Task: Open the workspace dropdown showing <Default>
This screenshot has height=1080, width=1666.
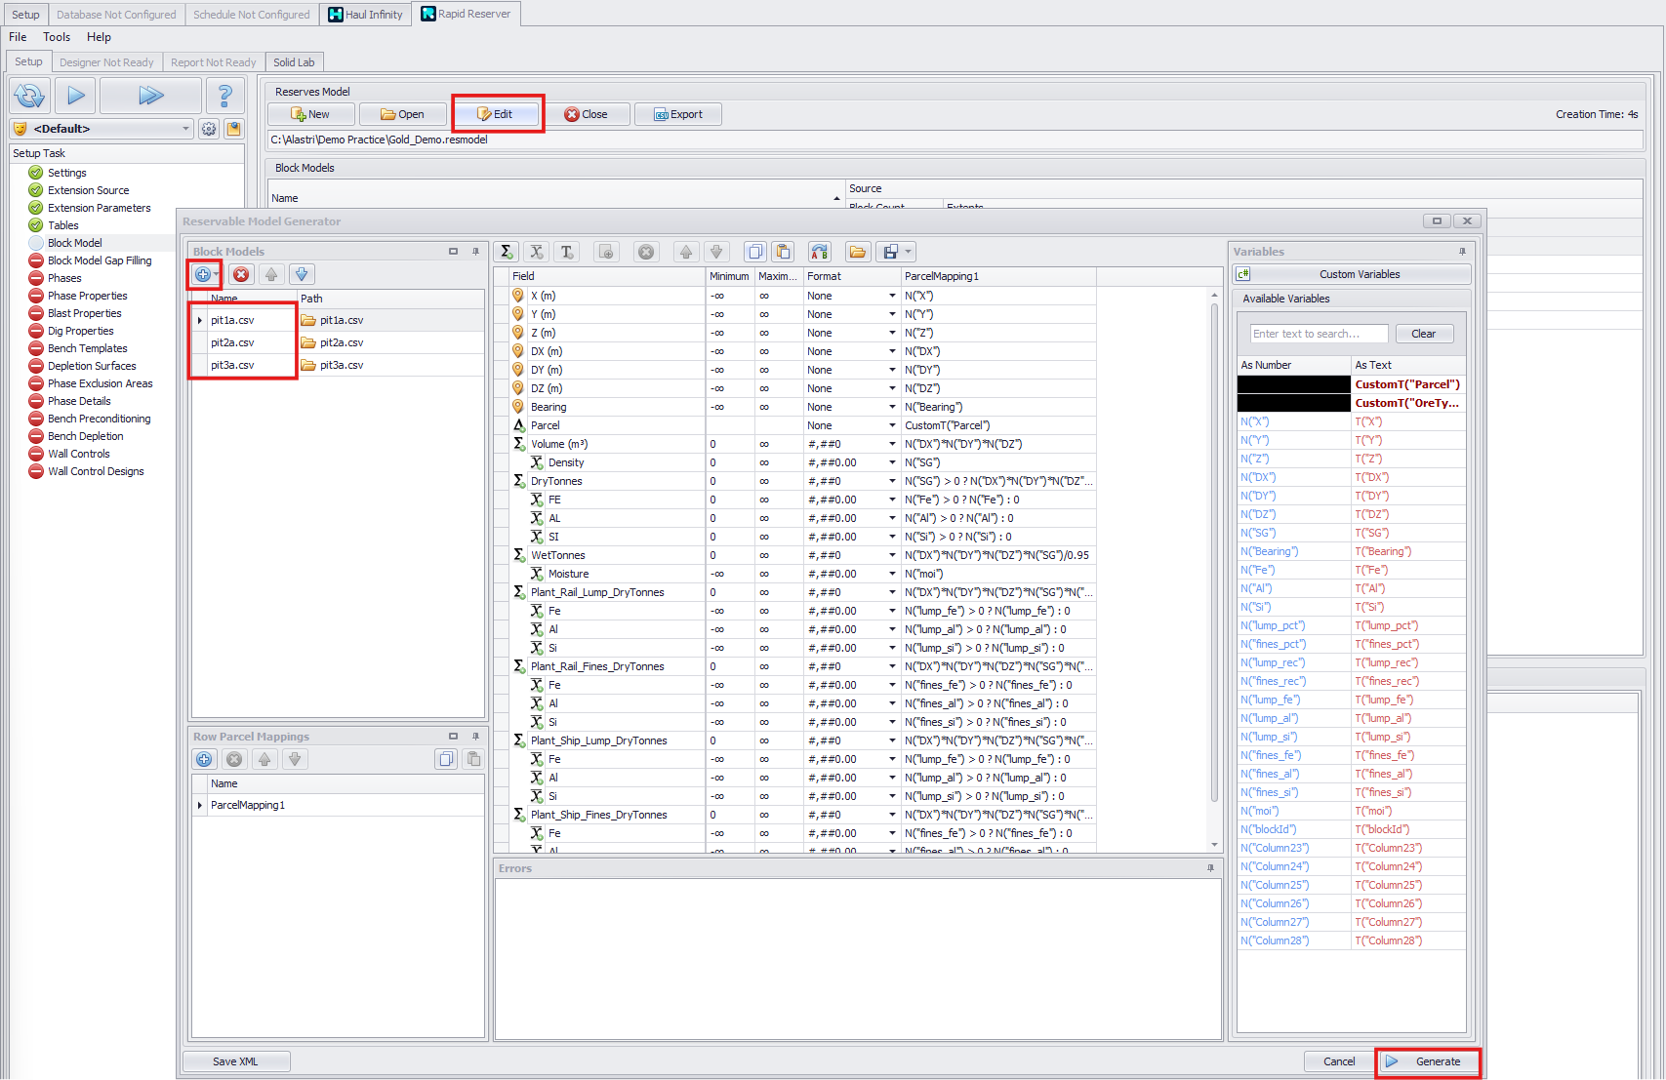Action: (185, 128)
